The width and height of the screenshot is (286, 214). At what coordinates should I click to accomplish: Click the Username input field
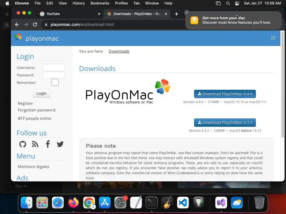[53, 67]
